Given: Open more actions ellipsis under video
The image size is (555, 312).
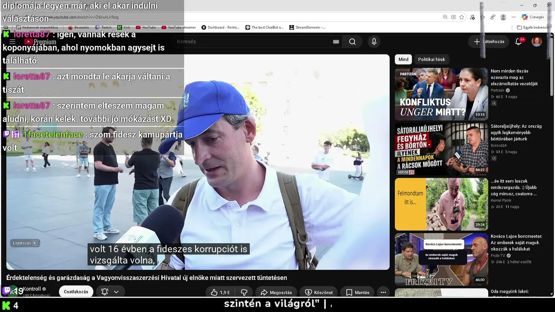Looking at the screenshot, I should 383,292.
